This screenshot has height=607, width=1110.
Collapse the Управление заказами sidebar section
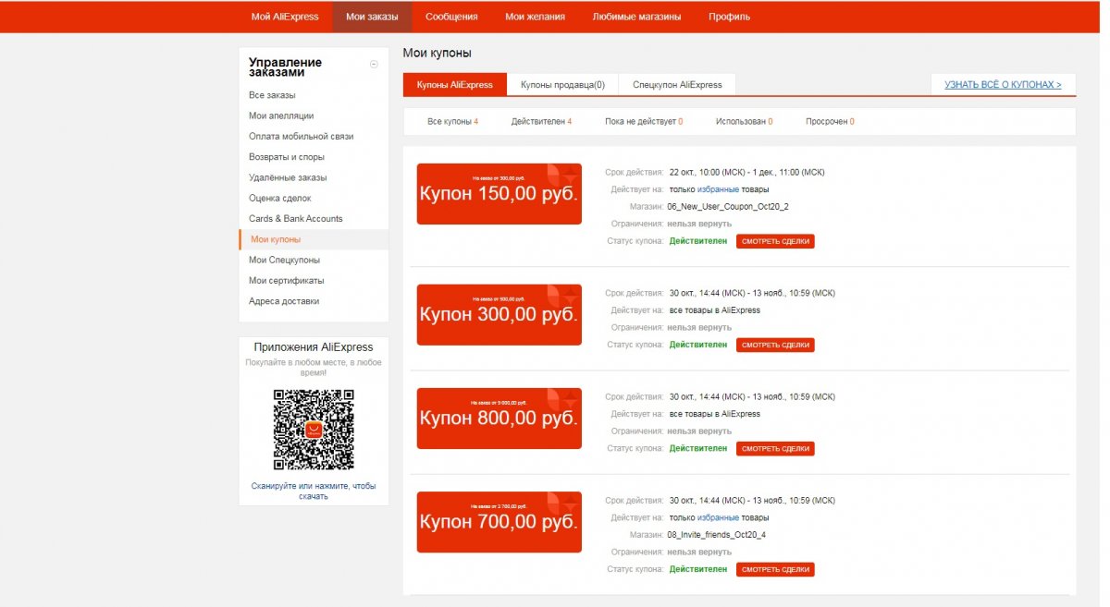point(374,64)
